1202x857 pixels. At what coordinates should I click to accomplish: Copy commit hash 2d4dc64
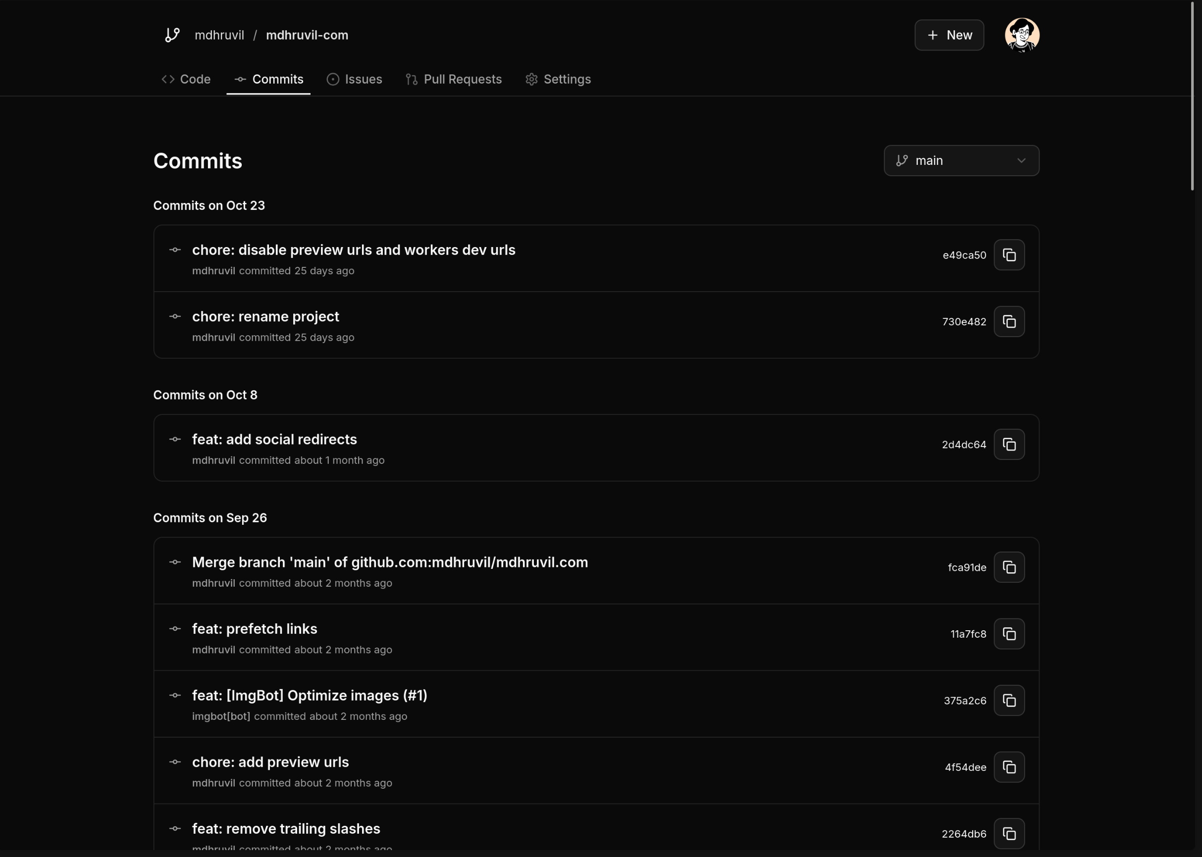click(x=1009, y=444)
